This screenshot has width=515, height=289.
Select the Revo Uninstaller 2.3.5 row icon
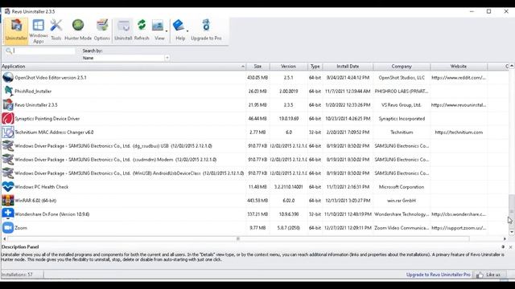8,105
